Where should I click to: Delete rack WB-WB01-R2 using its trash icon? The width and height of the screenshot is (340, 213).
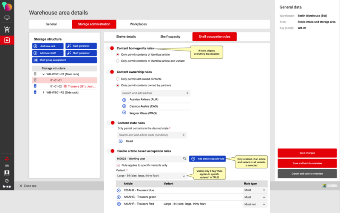click(x=35, y=92)
